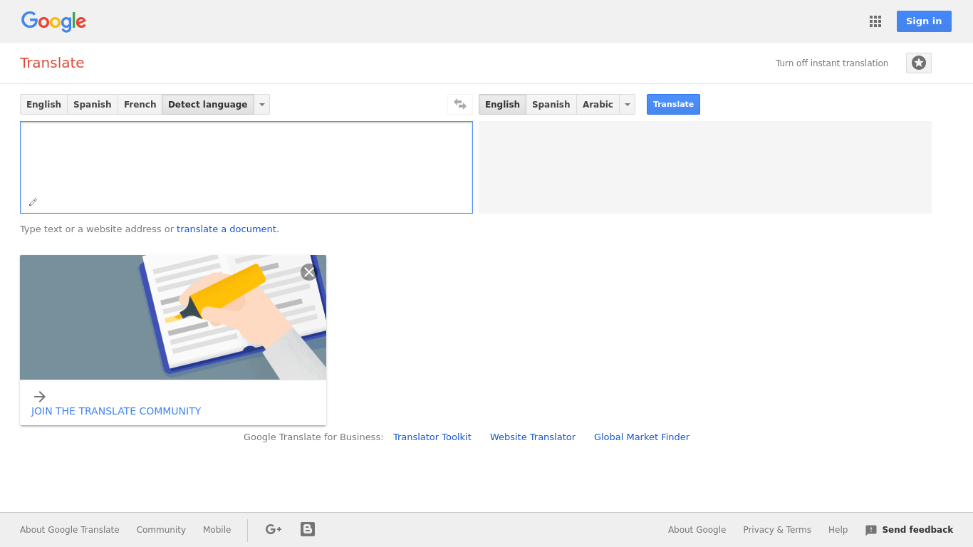The image size is (973, 547).
Task: Open translate a document link
Action: [x=227, y=229]
